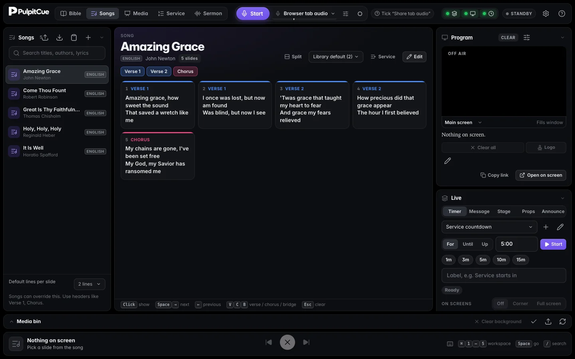Image resolution: width=575 pixels, height=359 pixels.
Task: Add a new song with the plus icon
Action: tap(88, 37)
